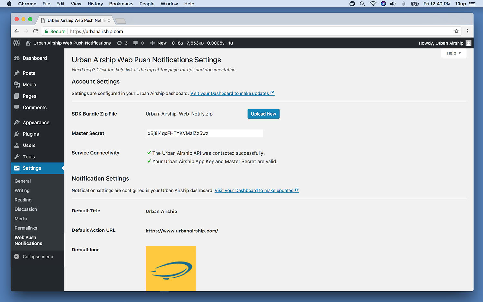Open the Bookmarks menu in the menu bar
483x302 pixels.
click(x=121, y=4)
